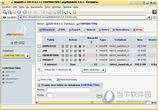The image size is (158, 110).
Task: Switch to the Export tab
Action: click(74, 30)
